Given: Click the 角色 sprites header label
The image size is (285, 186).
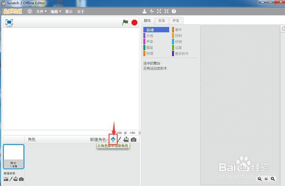Looking at the screenshot, I should (x=32, y=140).
